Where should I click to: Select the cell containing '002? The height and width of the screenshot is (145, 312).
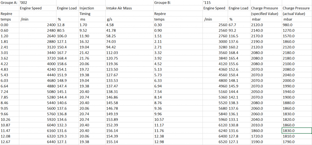click(38, 3)
